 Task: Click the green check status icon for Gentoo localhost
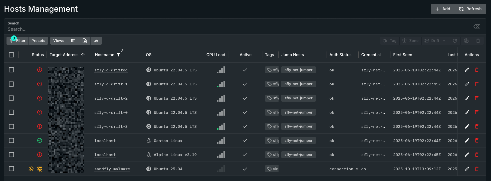pyautogui.click(x=40, y=141)
